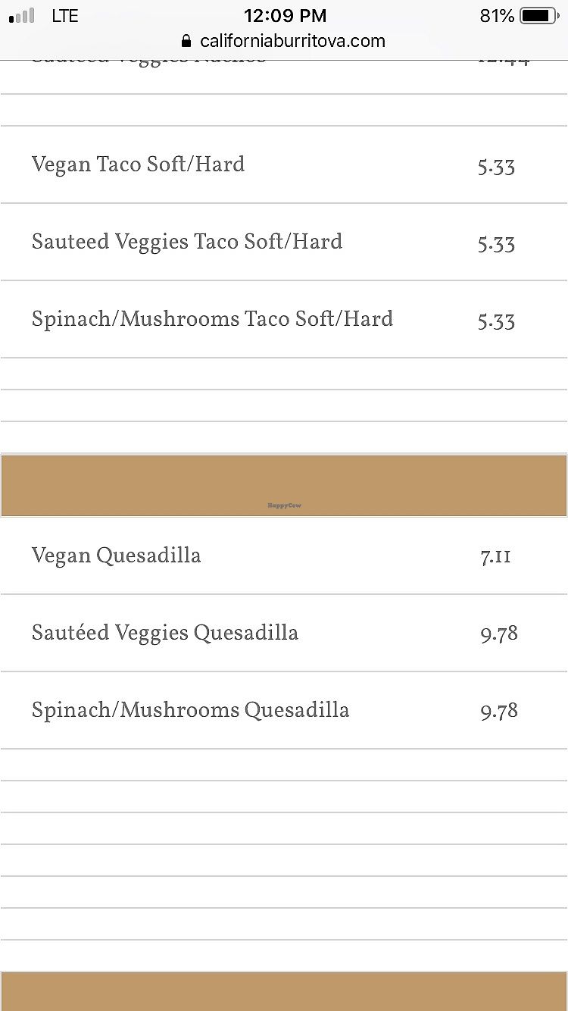Tap the HappyCow watermark text

point(284,505)
